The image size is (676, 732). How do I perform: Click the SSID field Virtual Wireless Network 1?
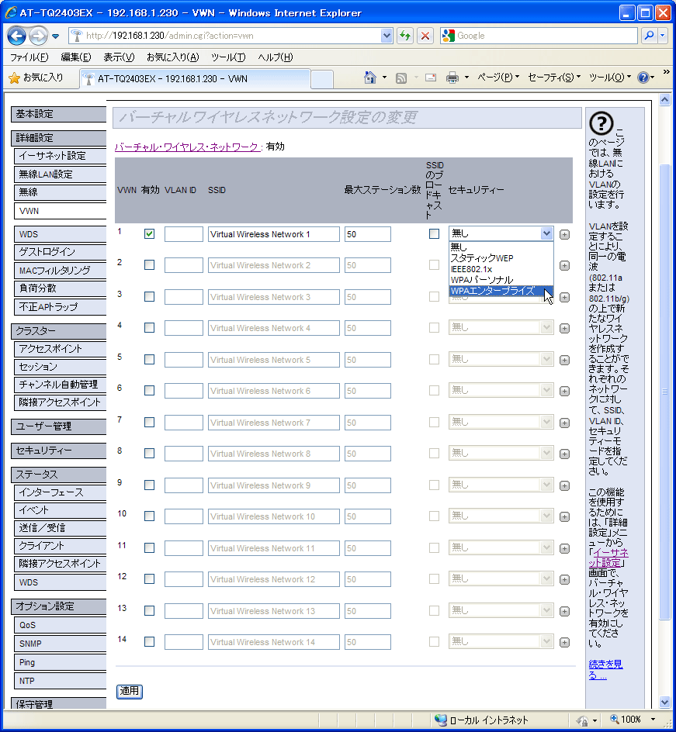[274, 234]
